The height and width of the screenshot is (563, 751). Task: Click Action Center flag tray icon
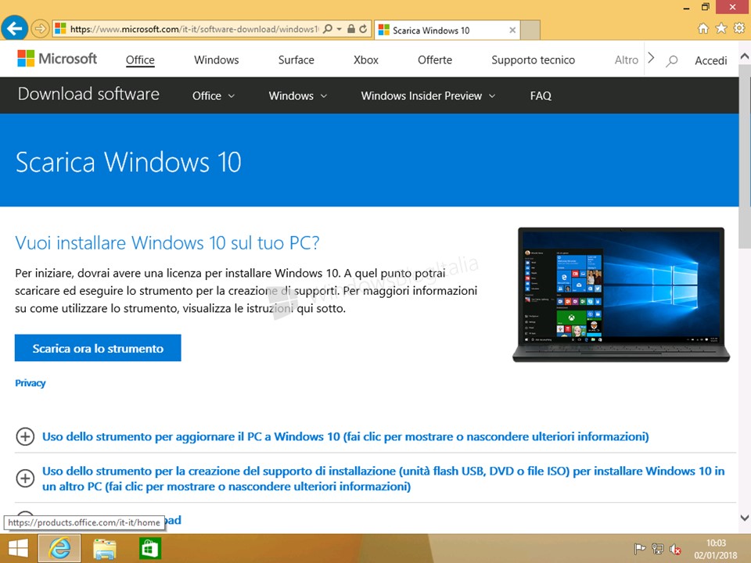pyautogui.click(x=639, y=549)
